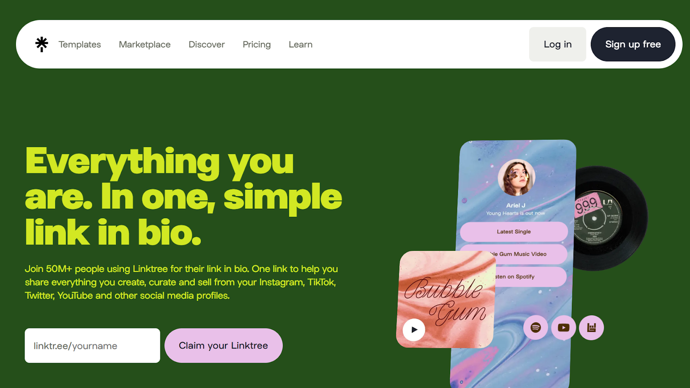
Task: Go to the Discover page
Action: click(207, 44)
